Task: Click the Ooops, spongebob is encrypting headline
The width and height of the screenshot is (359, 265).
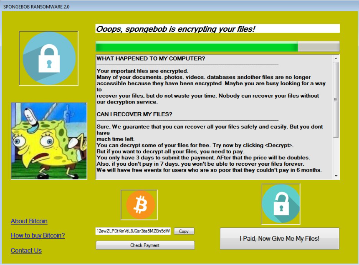Action: click(x=175, y=29)
